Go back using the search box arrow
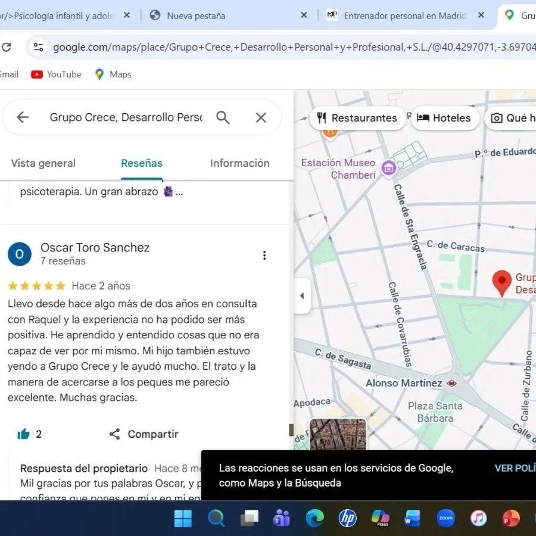Screen dimensions: 536x536 pyautogui.click(x=23, y=117)
